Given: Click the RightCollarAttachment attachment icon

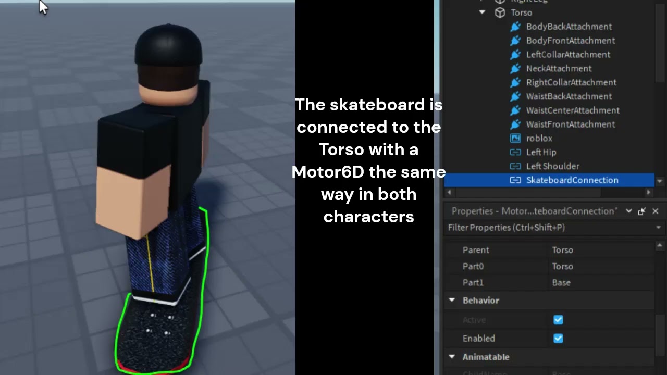Looking at the screenshot, I should click(515, 82).
